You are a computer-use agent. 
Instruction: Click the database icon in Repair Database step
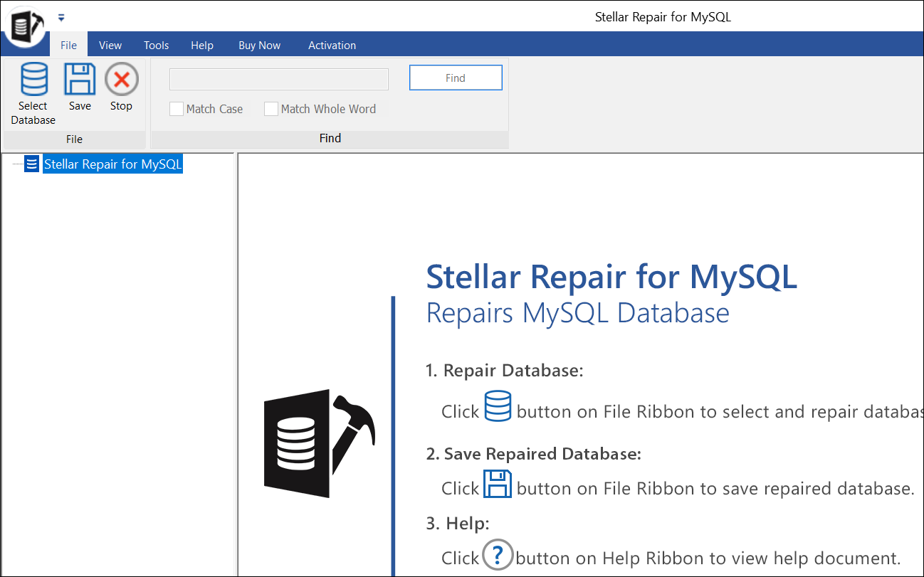coord(498,406)
